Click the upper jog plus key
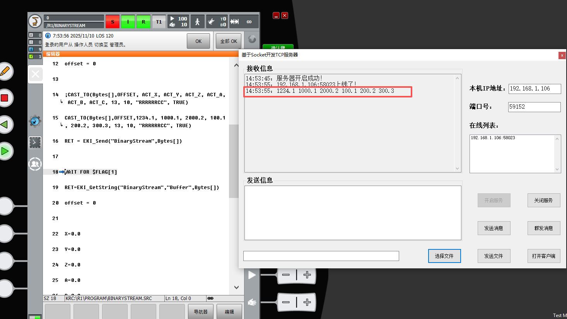Viewport: 567px width, 319px height. 307,275
